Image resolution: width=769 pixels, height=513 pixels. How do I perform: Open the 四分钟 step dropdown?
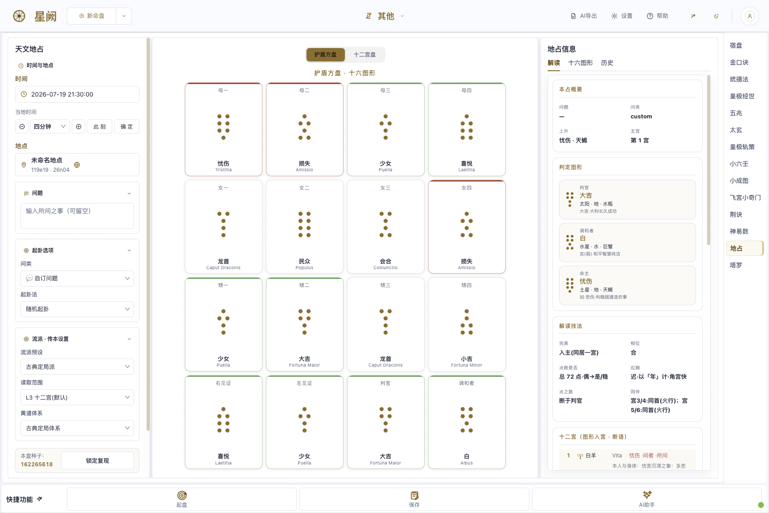point(50,127)
